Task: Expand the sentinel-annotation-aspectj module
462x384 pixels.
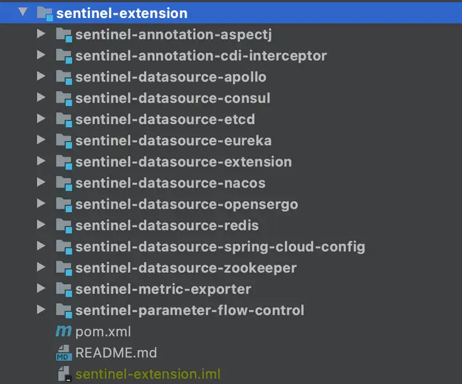Action: [x=41, y=33]
